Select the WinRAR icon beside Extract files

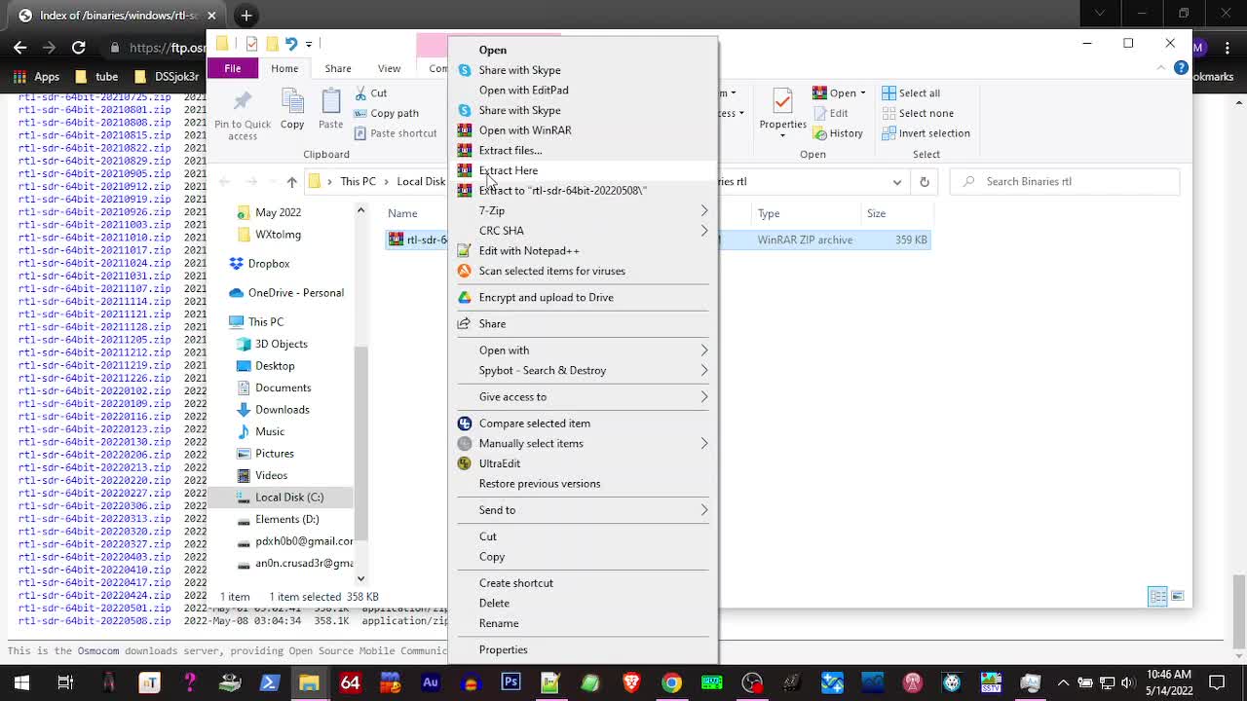point(465,150)
